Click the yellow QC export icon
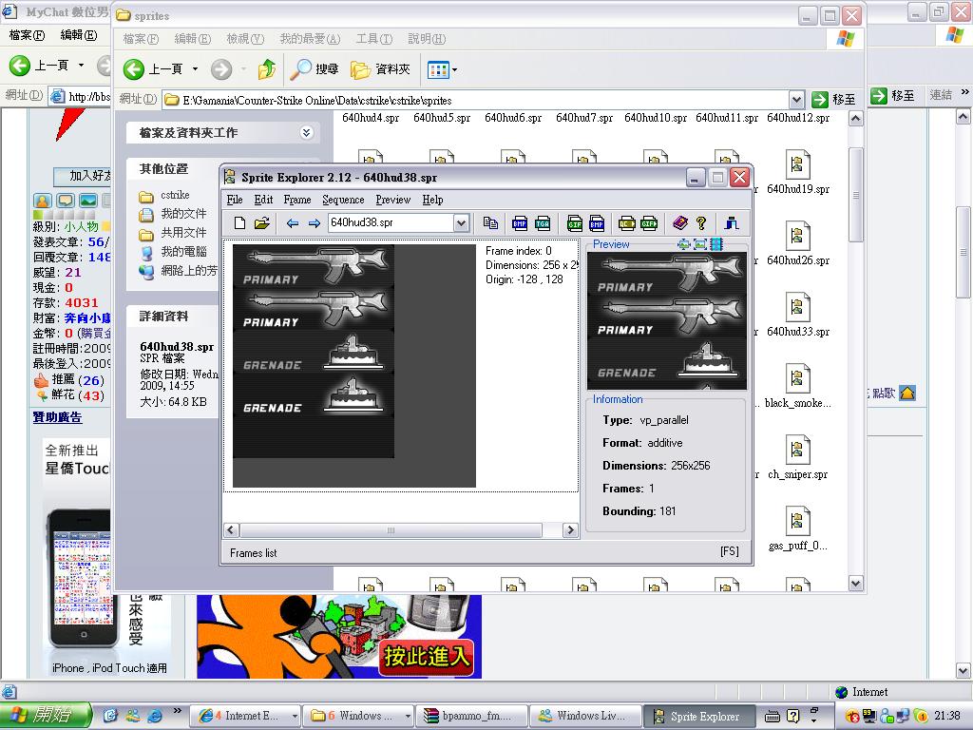The height and width of the screenshot is (730, 973). 627,222
